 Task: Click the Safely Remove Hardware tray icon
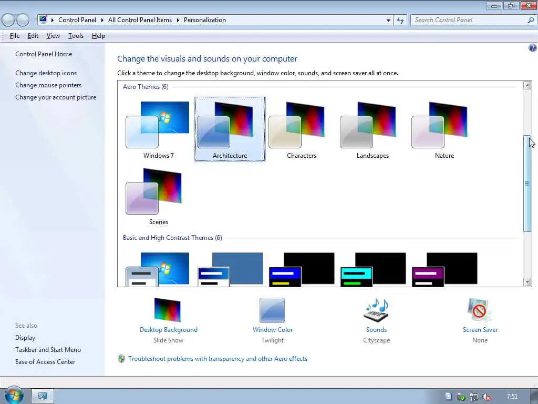(x=461, y=397)
